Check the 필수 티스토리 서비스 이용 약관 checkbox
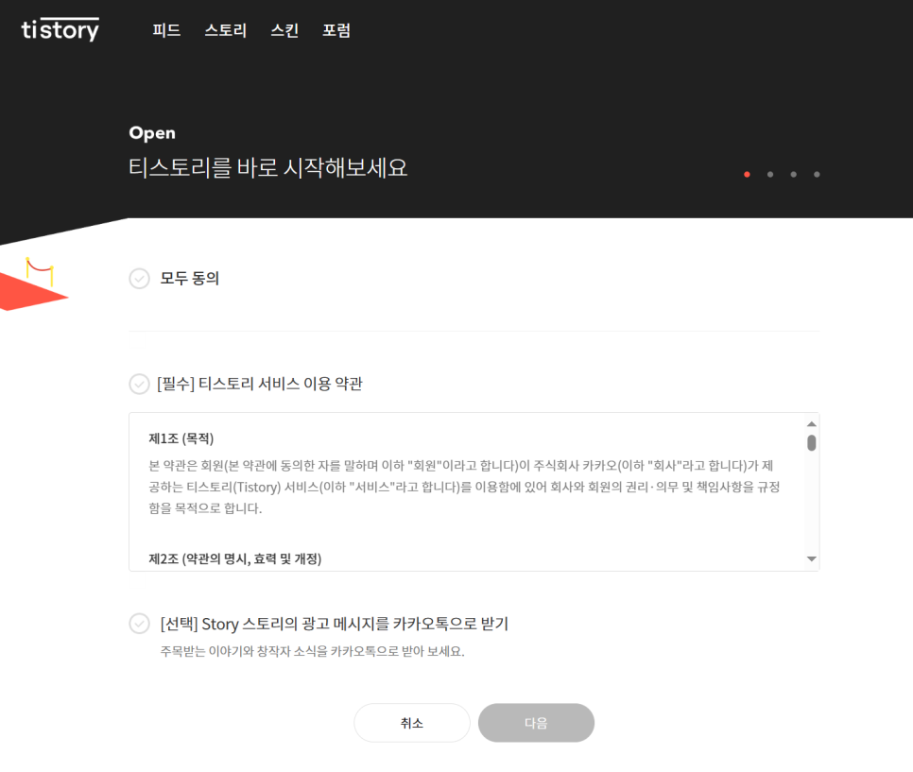913x772 pixels. (x=139, y=385)
